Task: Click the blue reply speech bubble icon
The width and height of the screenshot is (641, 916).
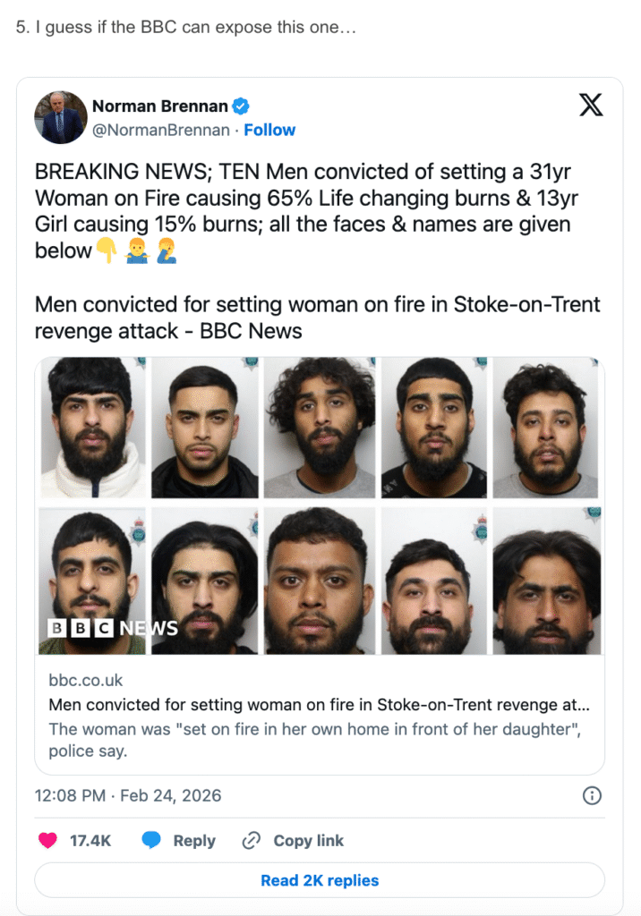Action: pos(151,841)
